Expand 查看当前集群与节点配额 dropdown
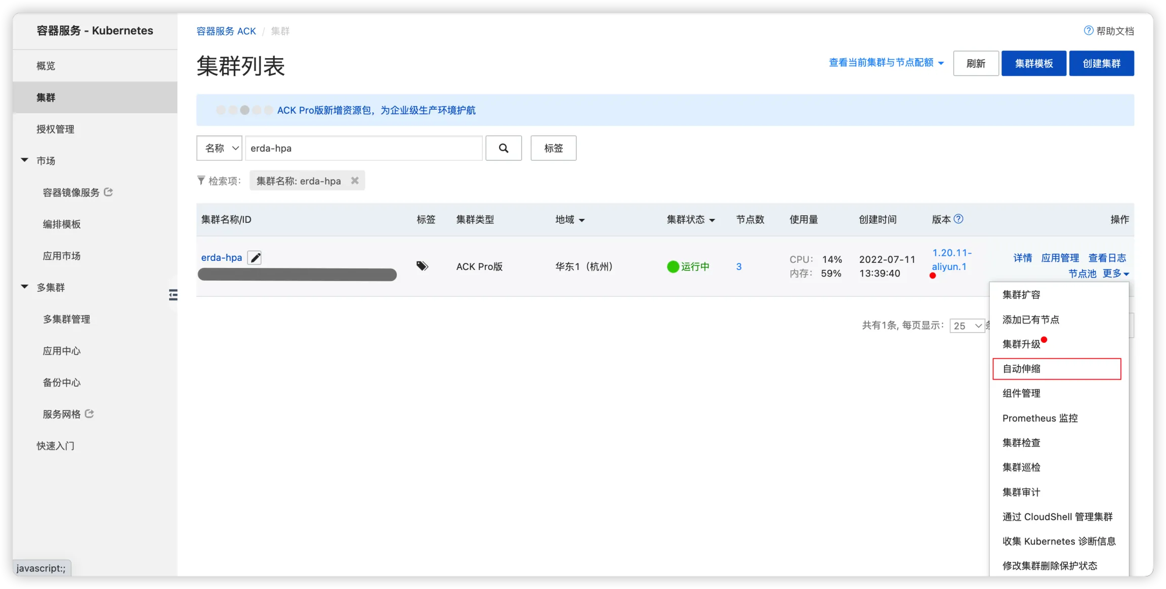The height and width of the screenshot is (589, 1166). tap(886, 63)
